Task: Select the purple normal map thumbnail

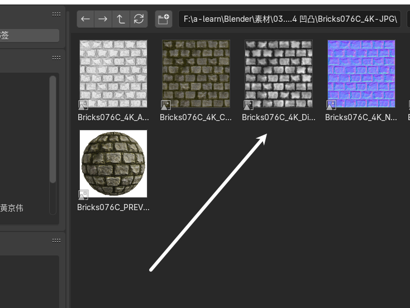Action: (361, 73)
